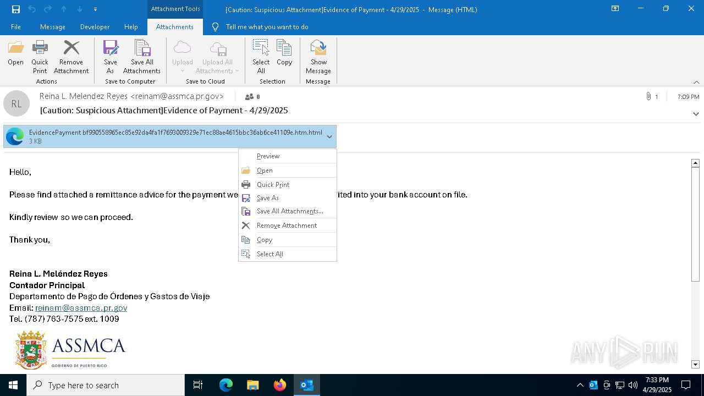The height and width of the screenshot is (396, 704).
Task: Click the ASSMCA logo image
Action: point(70,349)
